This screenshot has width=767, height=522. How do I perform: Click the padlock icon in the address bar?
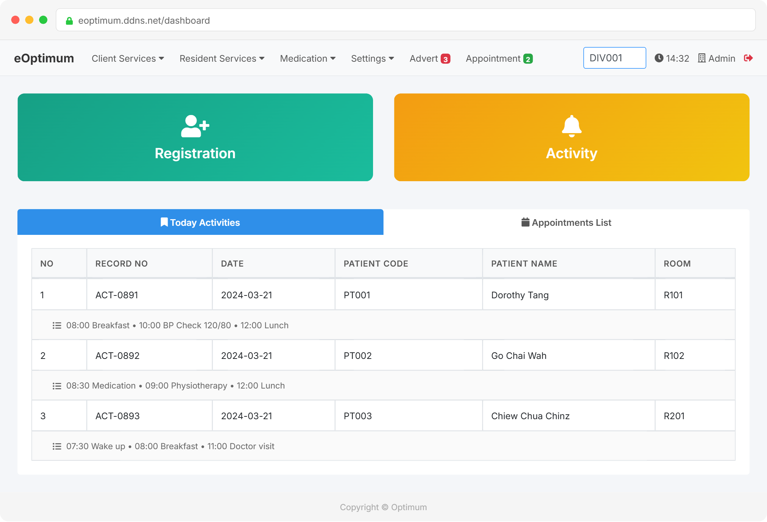(x=69, y=20)
